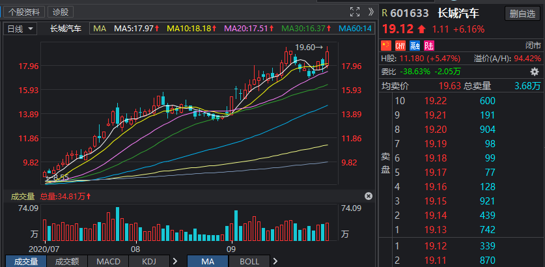Viewport: 545px width, 267px height.
Task: Click the fullscreen expand icon above chart
Action: pos(354,12)
